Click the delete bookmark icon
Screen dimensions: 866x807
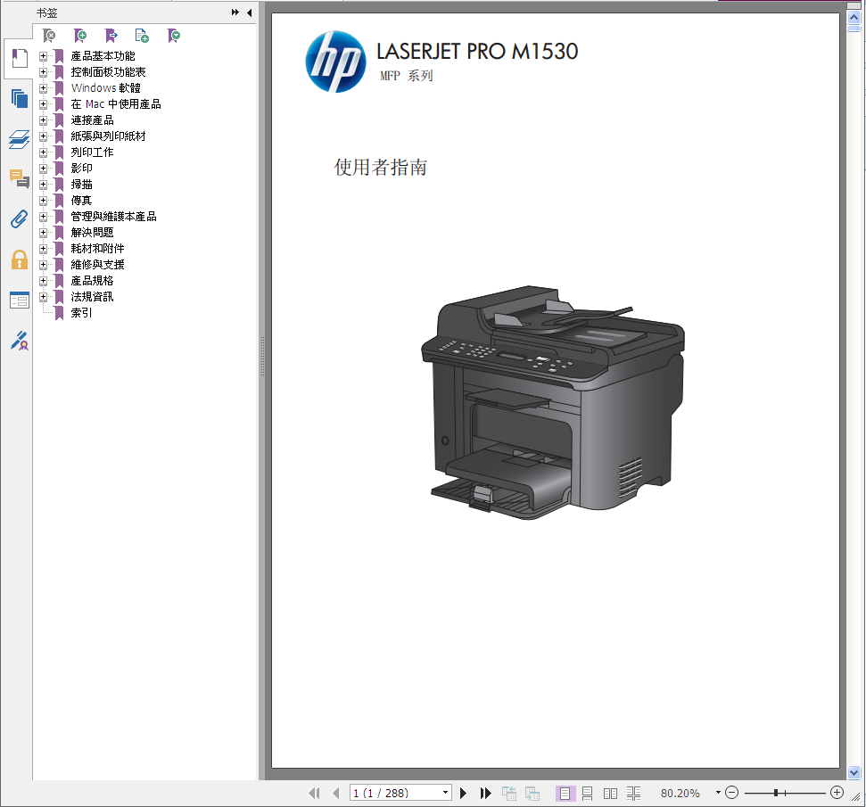coord(49,36)
